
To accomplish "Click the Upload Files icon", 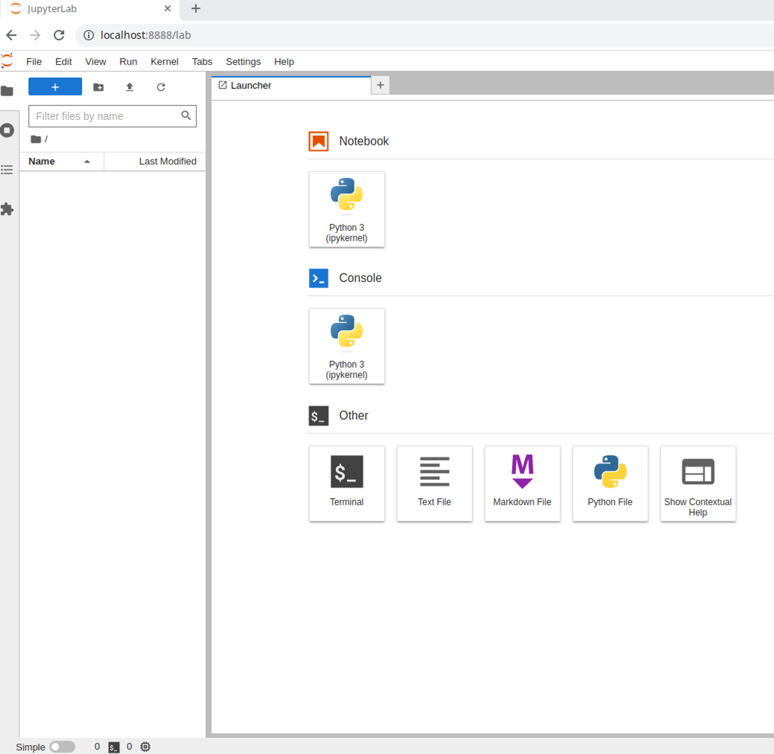I will pos(130,87).
